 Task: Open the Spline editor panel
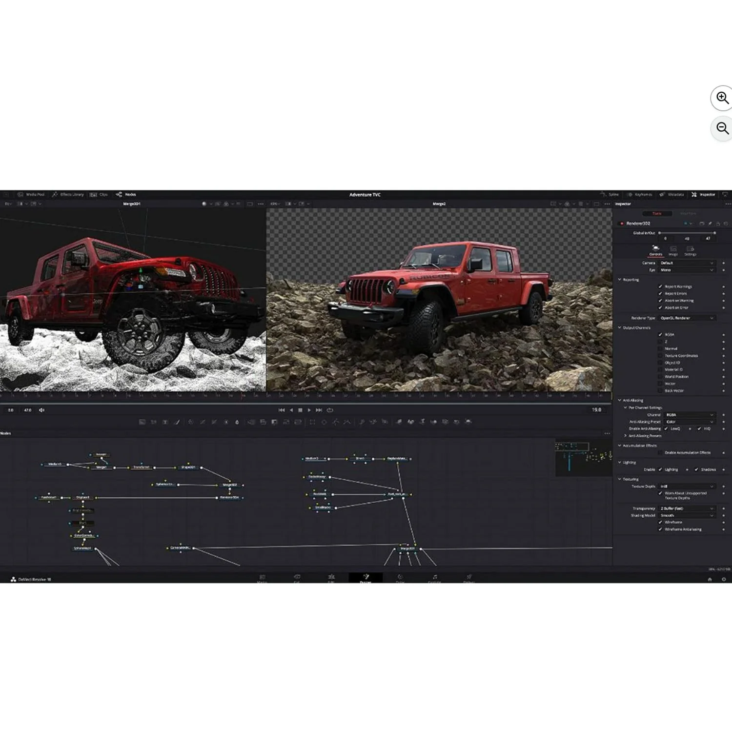(x=610, y=194)
